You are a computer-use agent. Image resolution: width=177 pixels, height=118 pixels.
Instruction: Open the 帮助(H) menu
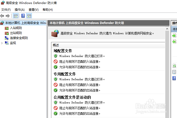tap(48, 10)
